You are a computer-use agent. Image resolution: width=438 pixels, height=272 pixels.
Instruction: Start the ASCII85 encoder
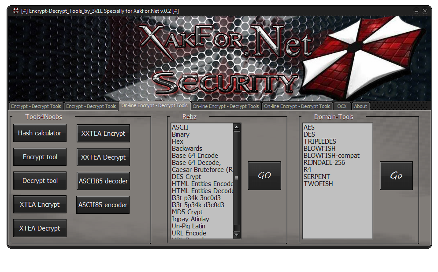[103, 205]
